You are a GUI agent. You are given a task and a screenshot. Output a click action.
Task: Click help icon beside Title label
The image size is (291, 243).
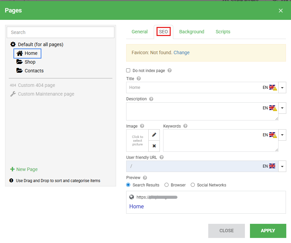pos(139,79)
